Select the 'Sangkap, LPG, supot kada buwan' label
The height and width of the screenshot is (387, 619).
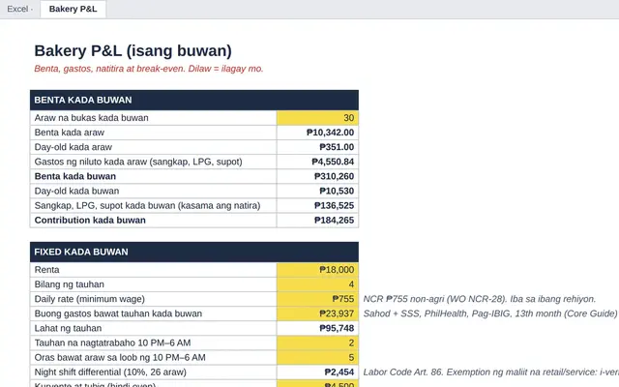pos(147,206)
